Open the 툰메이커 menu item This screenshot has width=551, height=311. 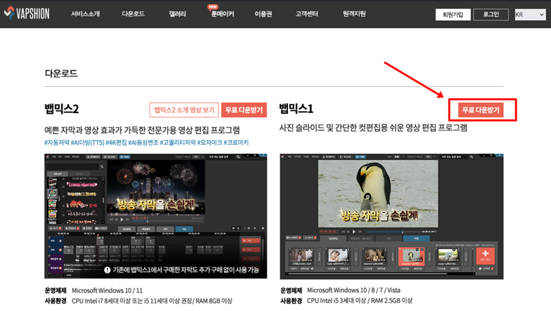(222, 14)
